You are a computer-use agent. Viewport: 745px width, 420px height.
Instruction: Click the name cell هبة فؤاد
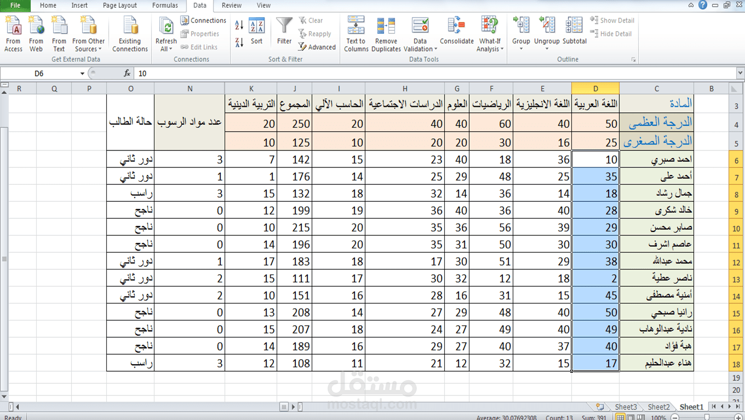click(x=657, y=346)
